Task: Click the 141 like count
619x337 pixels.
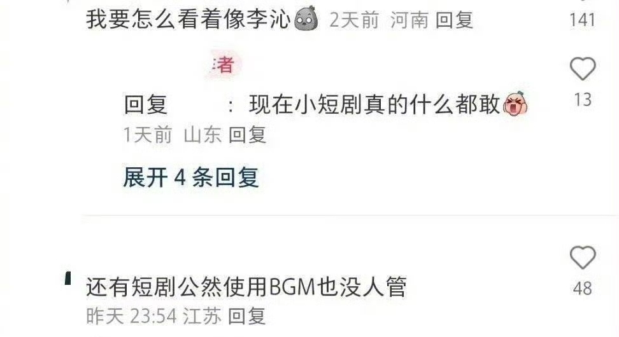Action: tap(582, 20)
